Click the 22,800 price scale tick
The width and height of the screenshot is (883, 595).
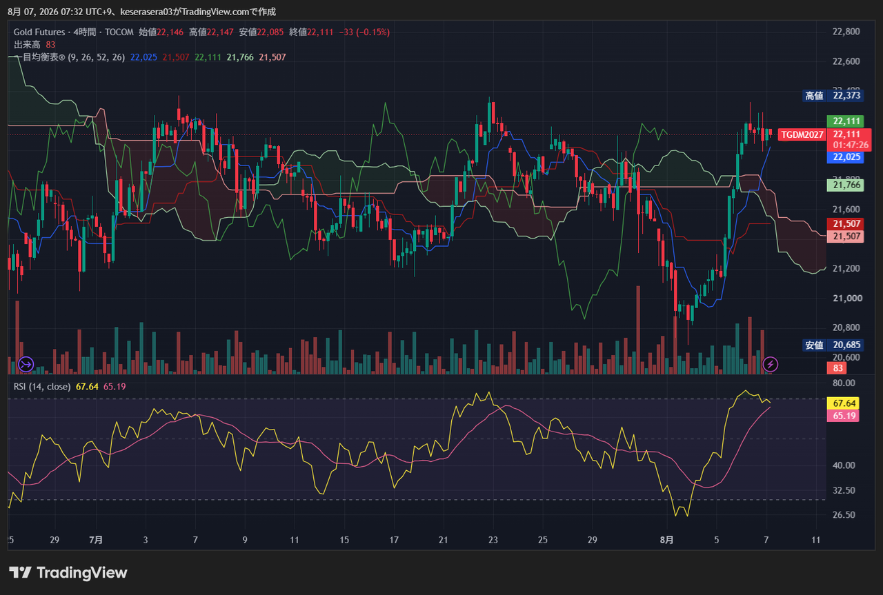(846, 32)
